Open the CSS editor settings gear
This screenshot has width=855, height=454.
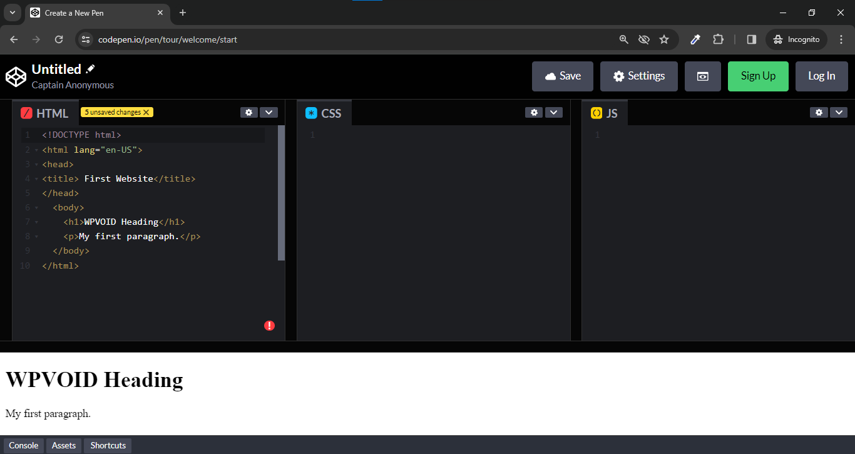534,112
